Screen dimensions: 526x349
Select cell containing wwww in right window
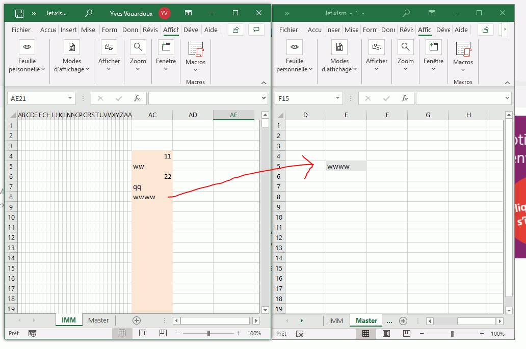(x=346, y=166)
